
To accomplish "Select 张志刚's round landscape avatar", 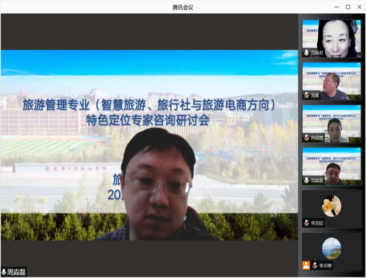I will (x=332, y=248).
